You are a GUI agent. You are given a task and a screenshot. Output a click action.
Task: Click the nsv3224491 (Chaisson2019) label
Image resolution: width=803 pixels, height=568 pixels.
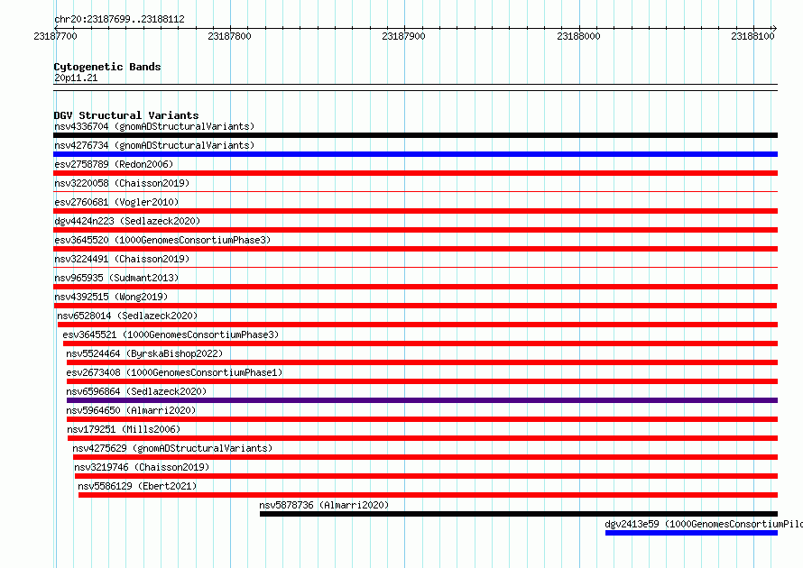(122, 259)
